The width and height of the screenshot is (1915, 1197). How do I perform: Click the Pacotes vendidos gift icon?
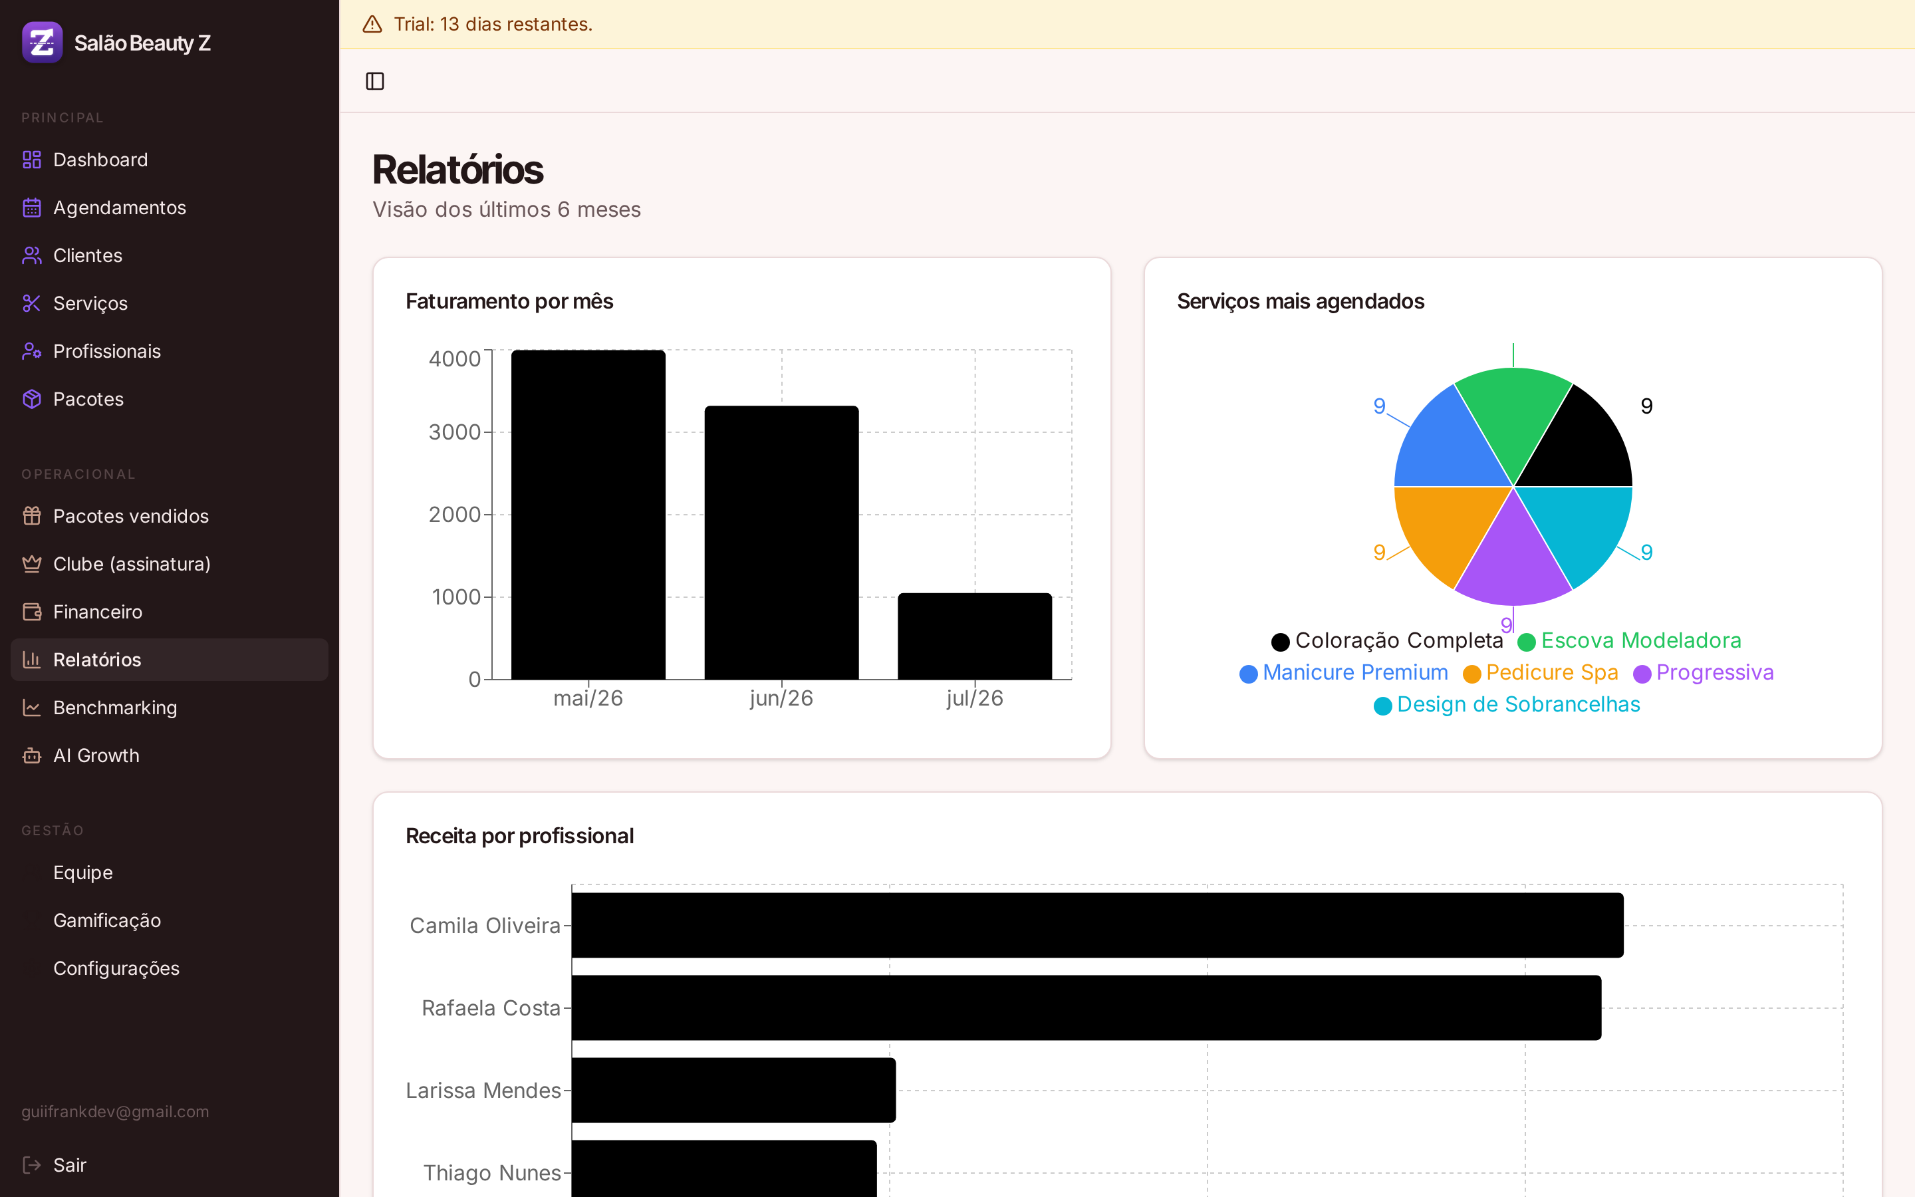click(x=32, y=516)
